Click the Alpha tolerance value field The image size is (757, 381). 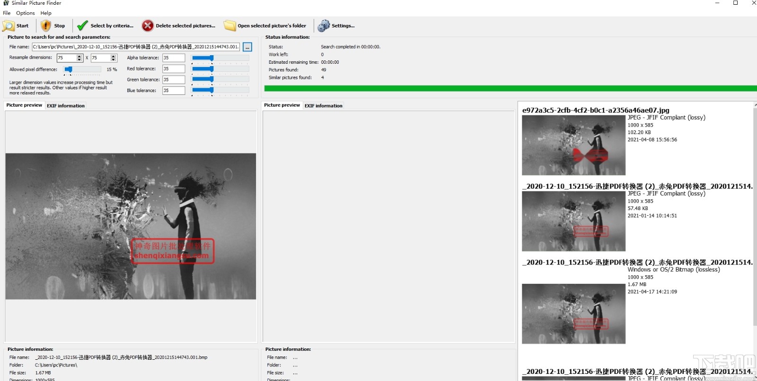(174, 58)
